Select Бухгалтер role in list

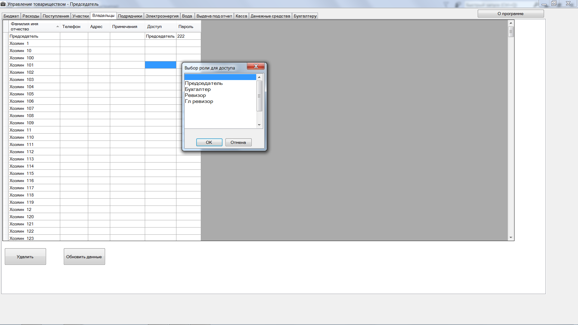pyautogui.click(x=198, y=89)
